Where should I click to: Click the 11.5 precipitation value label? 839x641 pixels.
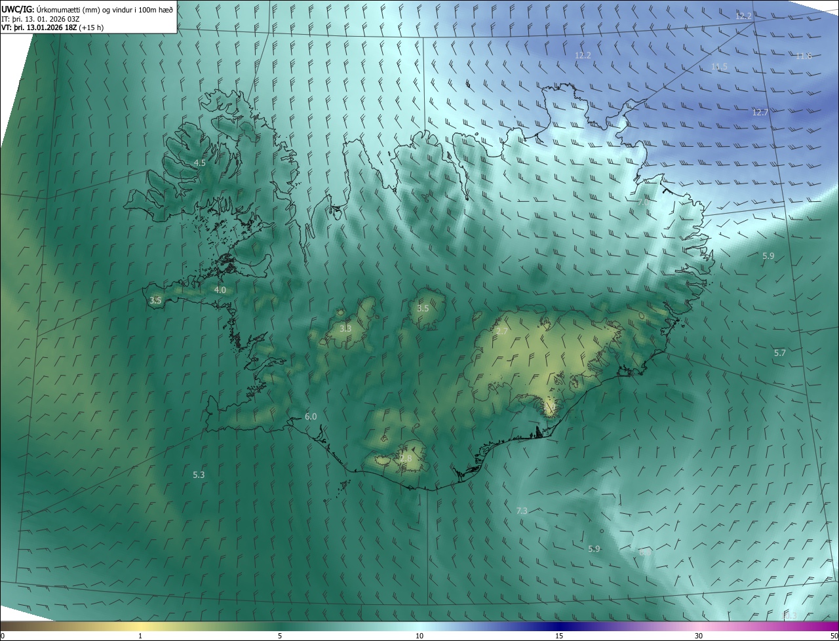tap(719, 67)
